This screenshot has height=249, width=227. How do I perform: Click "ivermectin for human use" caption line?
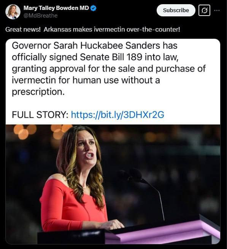65,80
